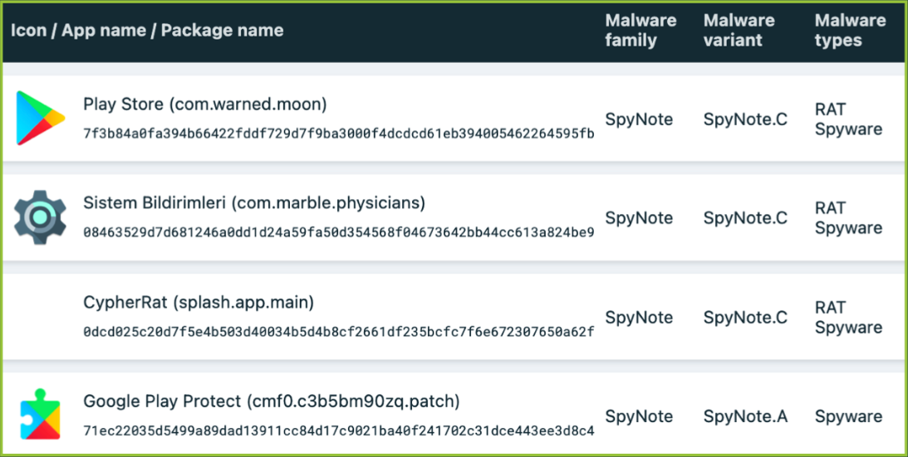Select hash beginning with 08463529d7d68124
Image resolution: width=908 pixels, height=457 pixels.
click(x=339, y=232)
